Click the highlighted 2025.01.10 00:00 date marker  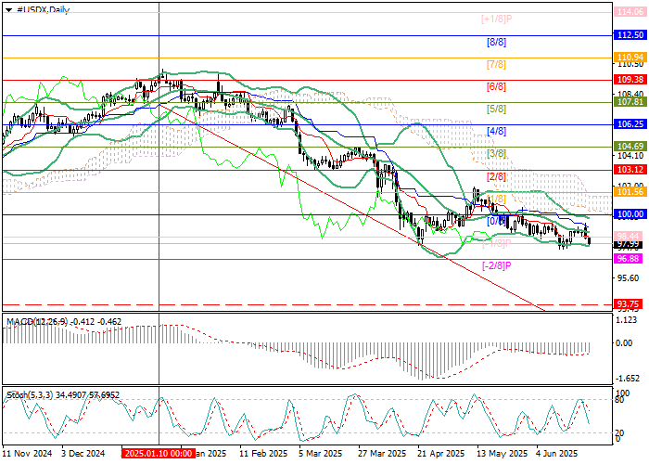(158, 454)
